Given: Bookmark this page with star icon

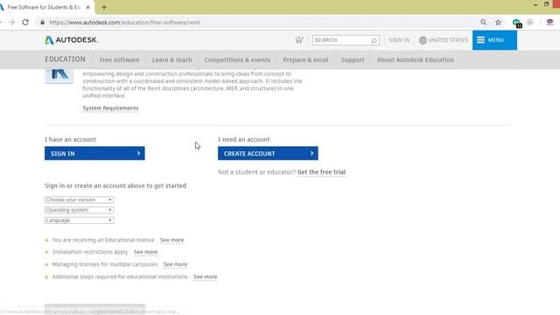Looking at the screenshot, I should (x=498, y=22).
